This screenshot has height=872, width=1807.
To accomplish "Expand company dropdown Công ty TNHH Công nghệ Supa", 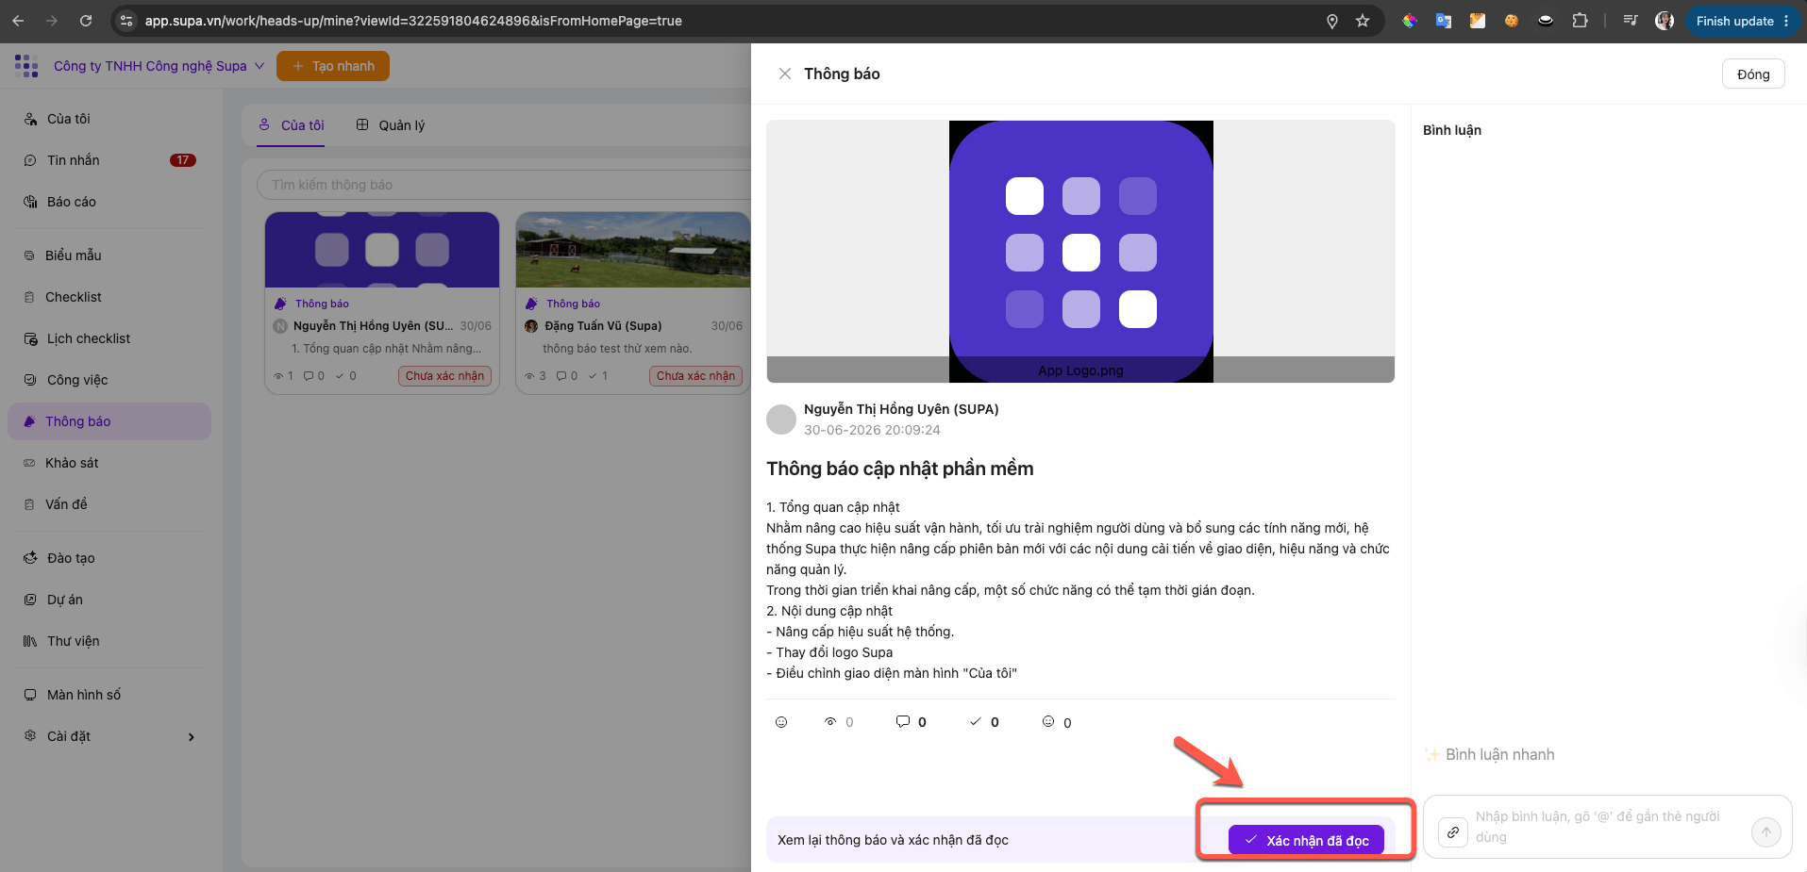I will point(159,66).
